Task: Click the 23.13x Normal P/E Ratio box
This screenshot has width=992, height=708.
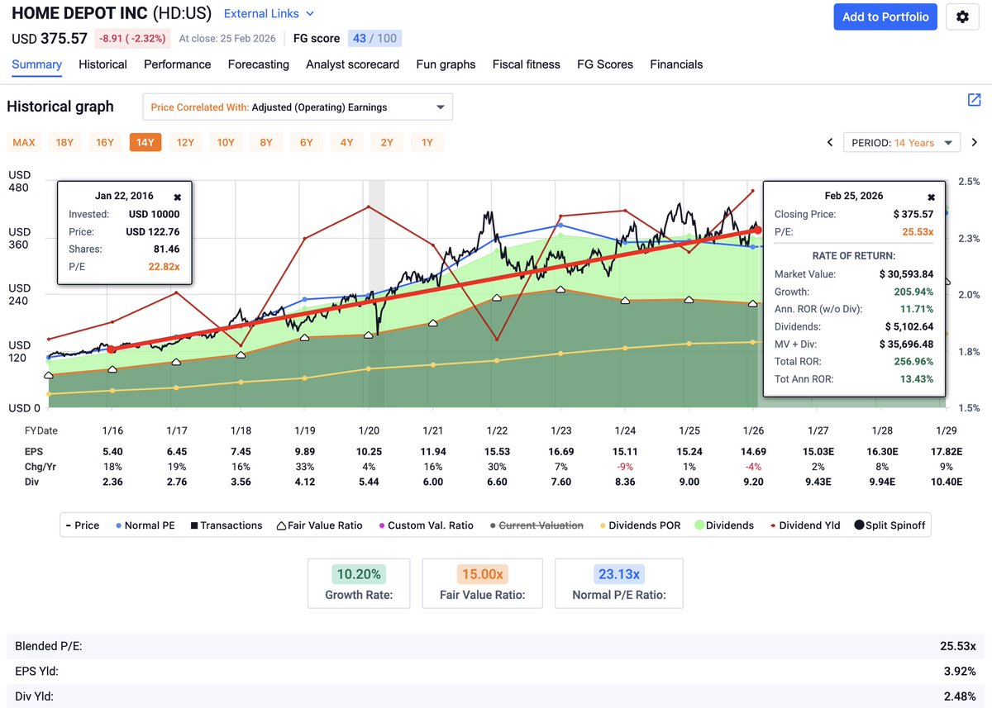Action: [619, 583]
